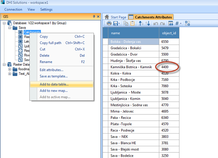Select the Kamniška Bistrica - Kamnik cell
The image size is (218, 158).
(133, 67)
